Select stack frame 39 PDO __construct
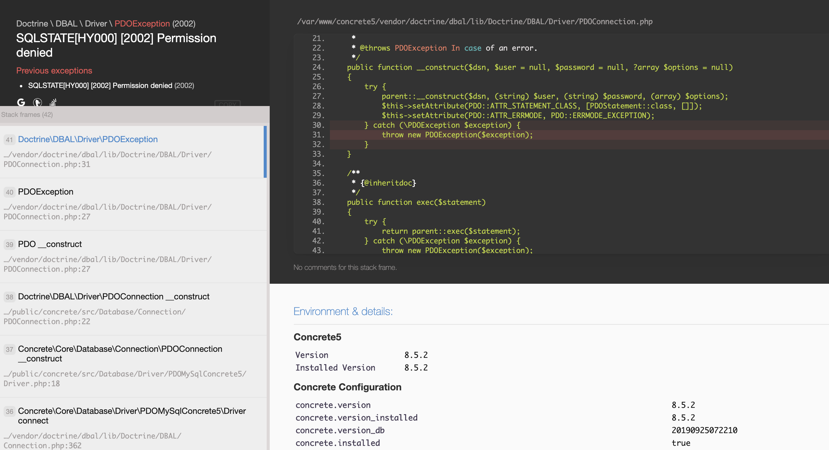The image size is (829, 450). (x=133, y=257)
